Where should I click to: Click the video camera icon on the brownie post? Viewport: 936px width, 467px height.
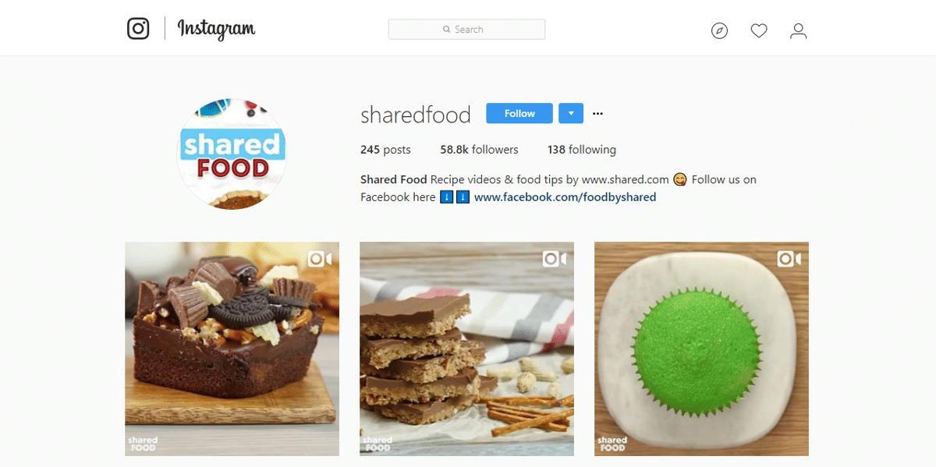(320, 258)
